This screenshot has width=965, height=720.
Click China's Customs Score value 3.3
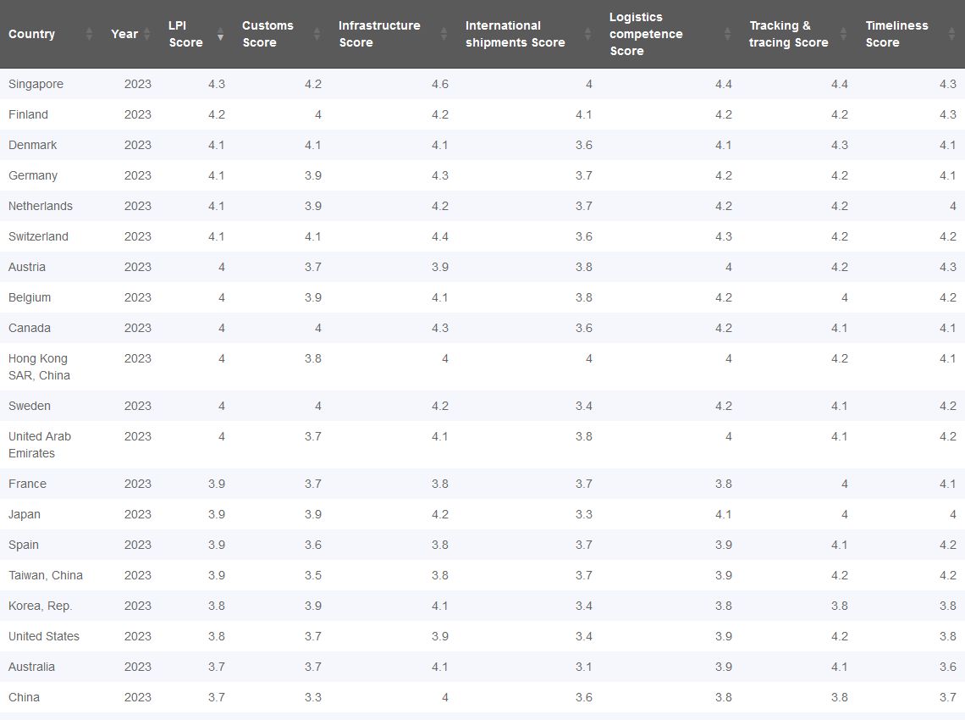click(x=312, y=697)
